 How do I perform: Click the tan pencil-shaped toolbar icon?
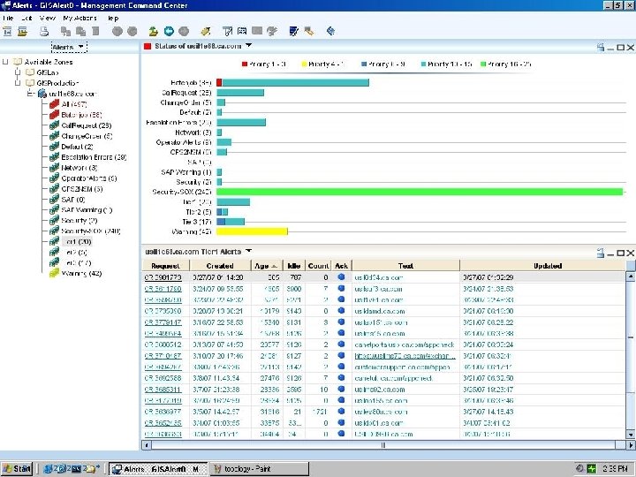pos(309,31)
